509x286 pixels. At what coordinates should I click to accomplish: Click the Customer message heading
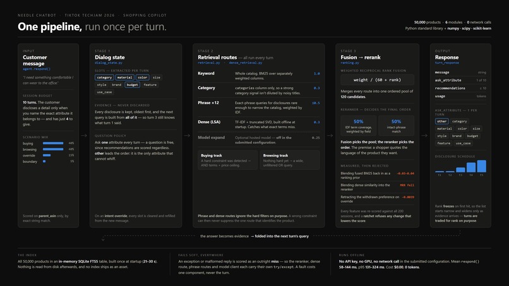click(35, 61)
